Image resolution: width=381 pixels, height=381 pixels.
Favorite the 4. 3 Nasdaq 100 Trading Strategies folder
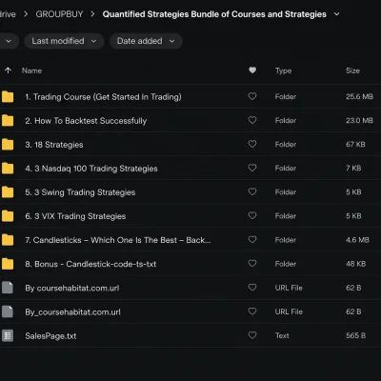click(x=252, y=168)
